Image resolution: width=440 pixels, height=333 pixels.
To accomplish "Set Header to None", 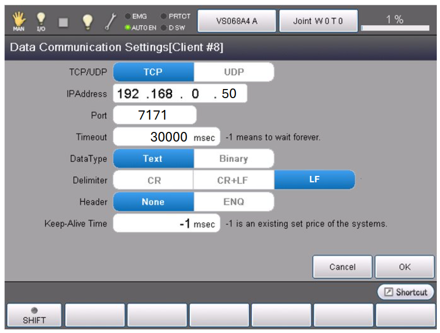I will (153, 202).
